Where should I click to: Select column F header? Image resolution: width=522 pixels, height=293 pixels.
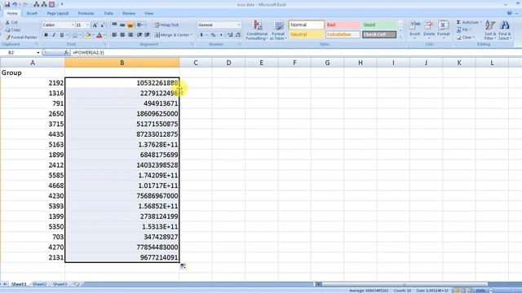pyautogui.click(x=294, y=63)
